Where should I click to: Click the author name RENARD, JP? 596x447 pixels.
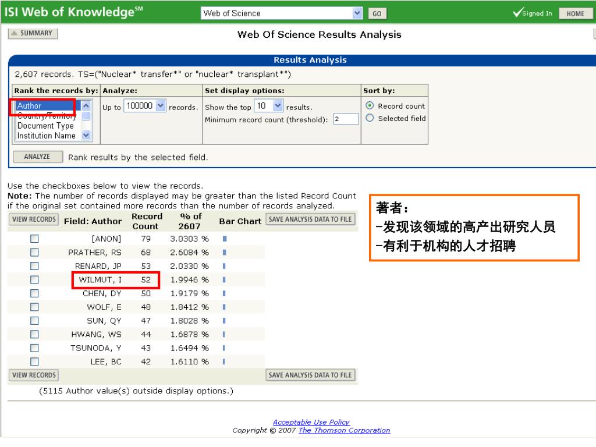pyautogui.click(x=98, y=266)
